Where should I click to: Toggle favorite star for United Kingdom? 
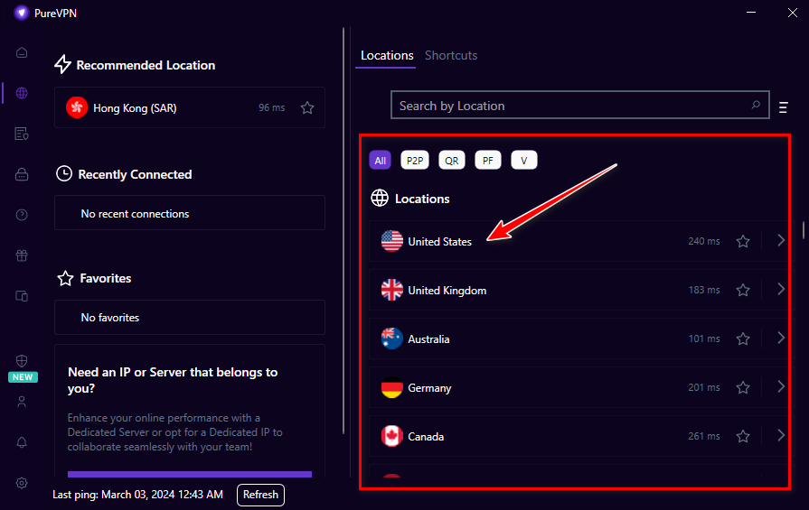pyautogui.click(x=743, y=291)
